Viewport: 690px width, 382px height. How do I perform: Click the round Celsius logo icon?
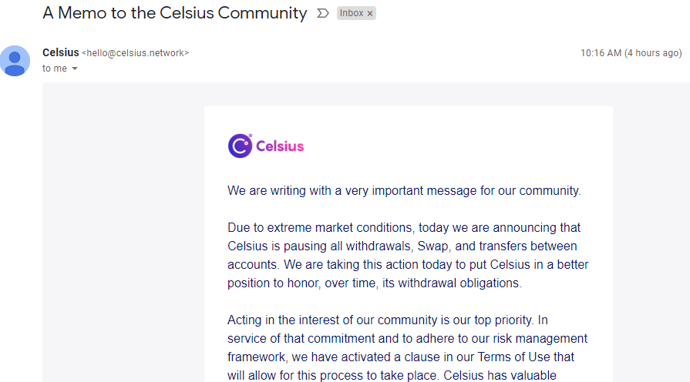[240, 146]
